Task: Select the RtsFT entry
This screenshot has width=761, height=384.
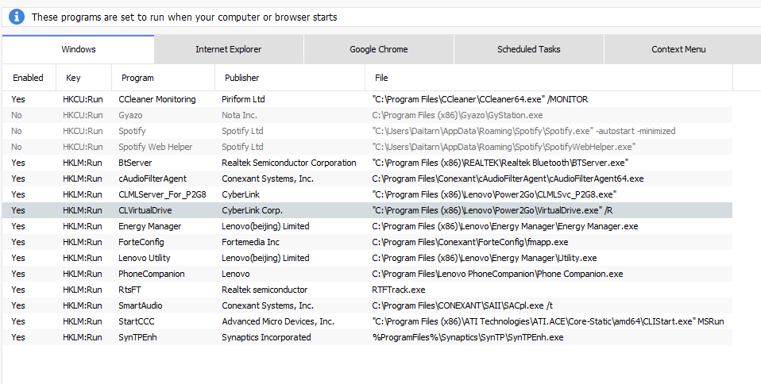Action: coord(368,290)
